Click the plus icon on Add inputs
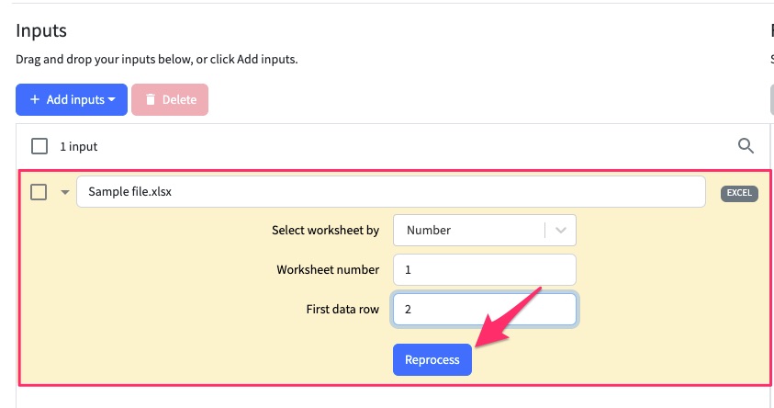Viewport: 774px width, 408px height. (x=35, y=99)
